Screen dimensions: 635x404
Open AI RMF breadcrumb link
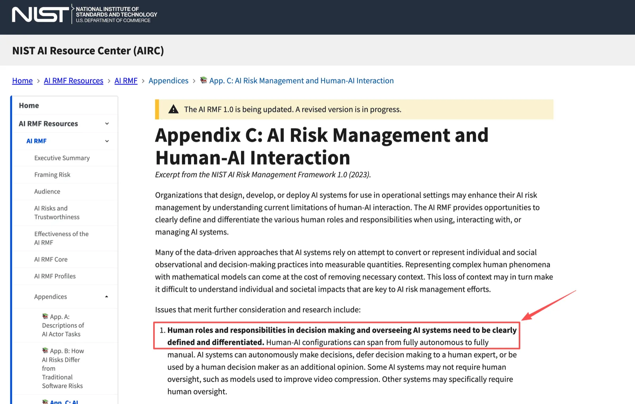126,80
